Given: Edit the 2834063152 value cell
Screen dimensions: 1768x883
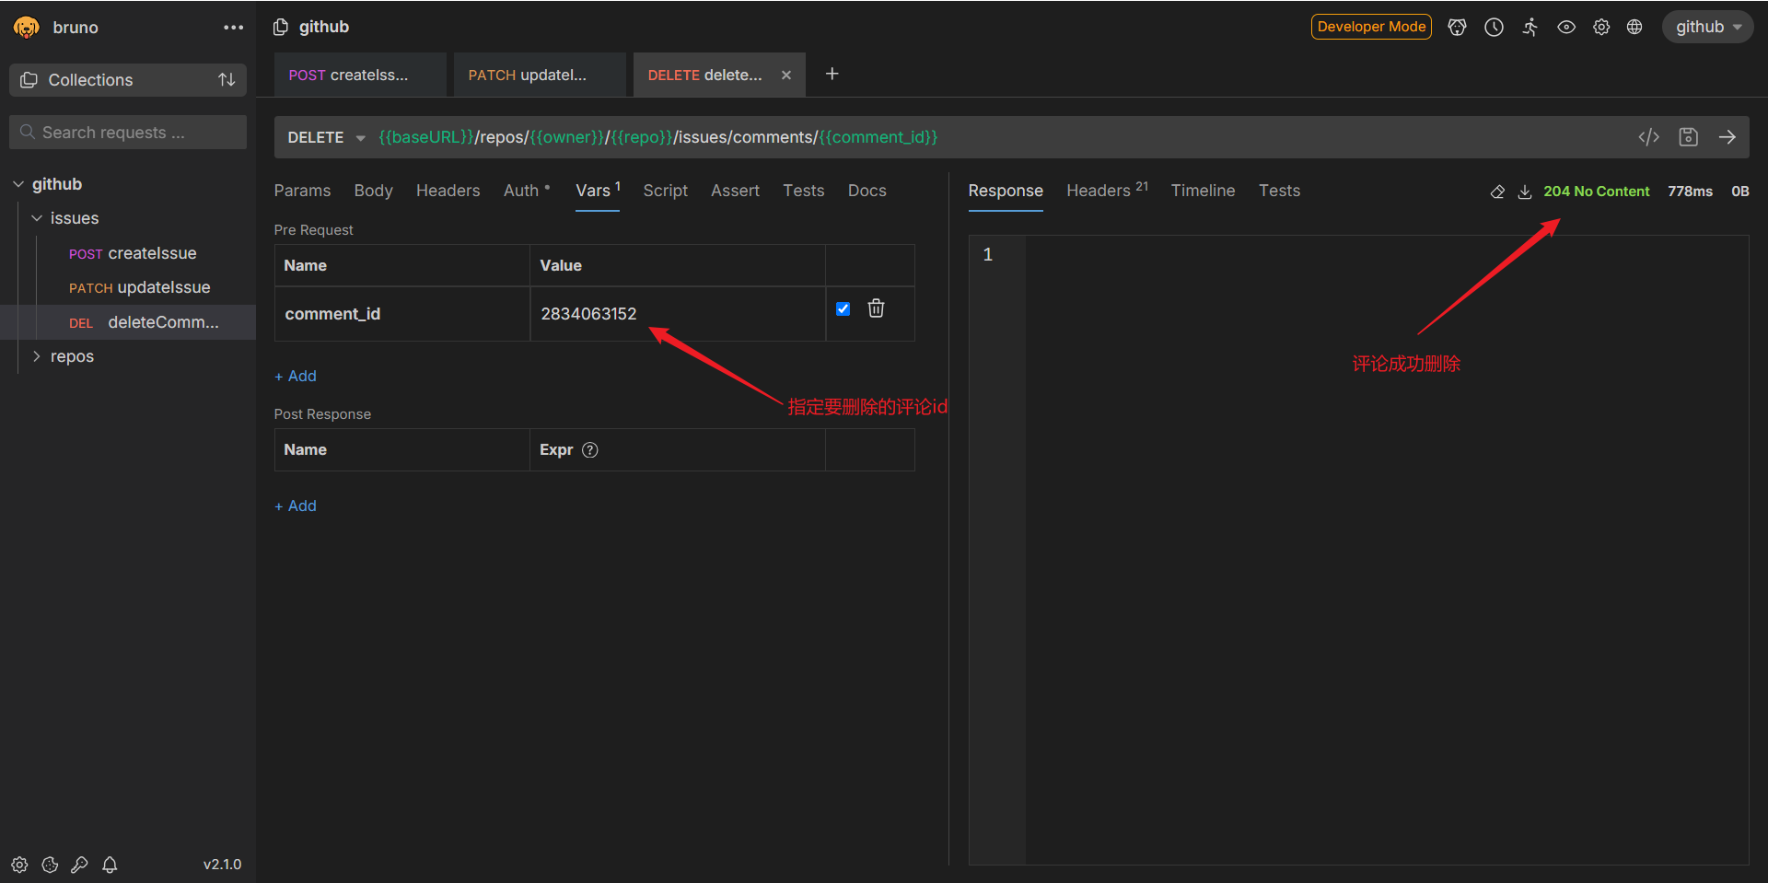Looking at the screenshot, I should [678, 314].
